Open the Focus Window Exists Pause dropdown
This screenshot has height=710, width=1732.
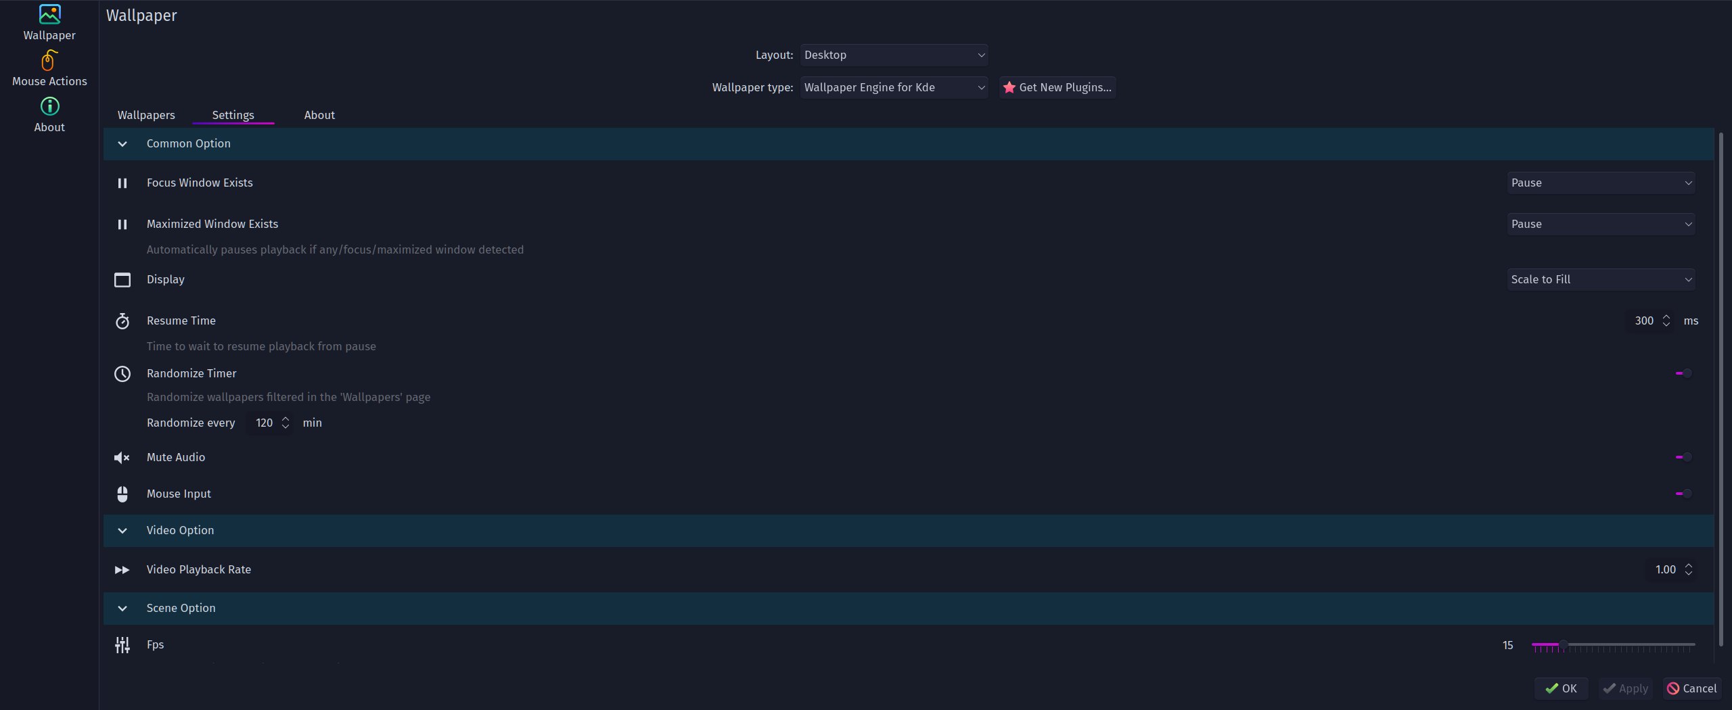[x=1601, y=183]
